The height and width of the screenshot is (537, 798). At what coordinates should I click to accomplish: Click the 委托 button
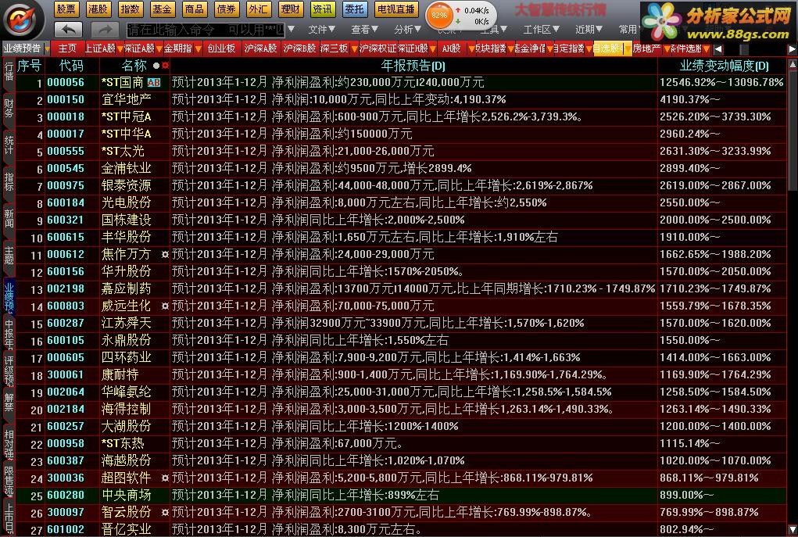[354, 9]
